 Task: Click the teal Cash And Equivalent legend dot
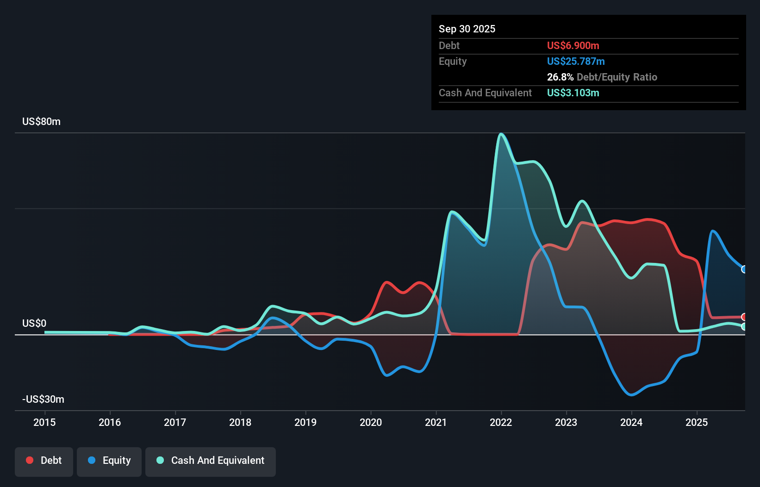pos(160,460)
